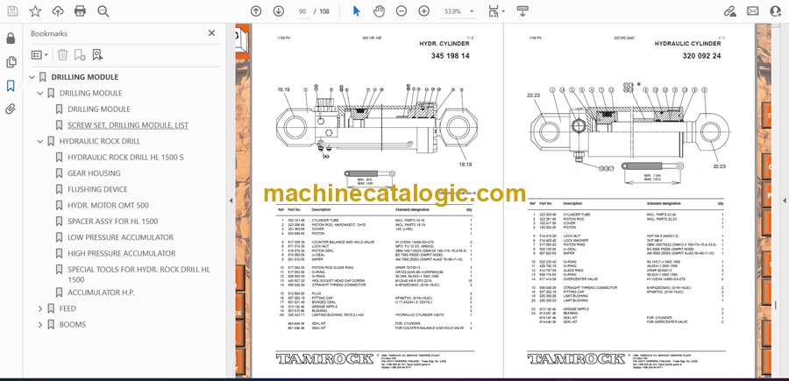This screenshot has height=381, width=789.
Task: Open SPACER ASSY FOR HL 1500 bookmark
Action: click(x=113, y=222)
